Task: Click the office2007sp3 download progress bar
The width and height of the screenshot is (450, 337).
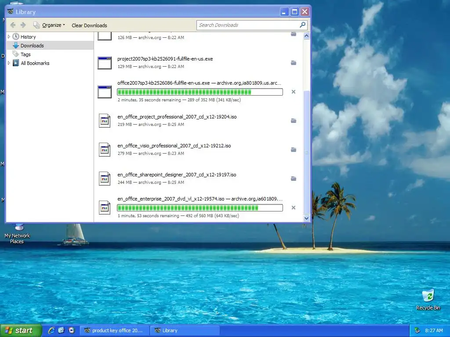Action: pyautogui.click(x=200, y=92)
